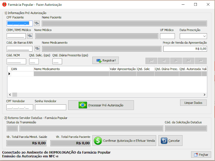Click the Qtd. Diária Prescrita field
This screenshot has height=161, width=215.
(57, 61)
